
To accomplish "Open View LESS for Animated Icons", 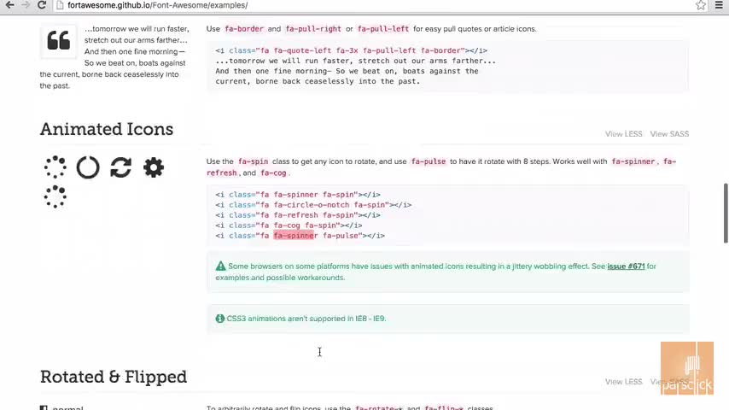I will pos(623,134).
